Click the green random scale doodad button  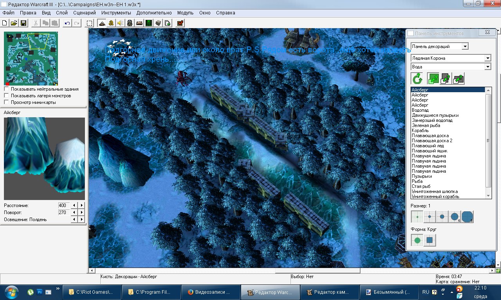(433, 79)
